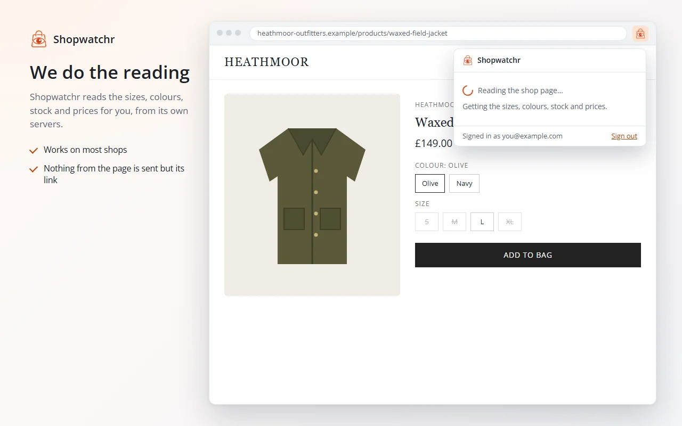Click the Shopwatchr extension icon in browser toolbar
The image size is (682, 426).
tap(640, 34)
